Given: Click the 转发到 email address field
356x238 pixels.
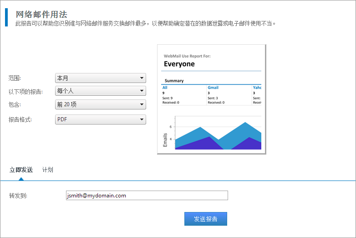Looking at the screenshot, I should pos(147,196).
